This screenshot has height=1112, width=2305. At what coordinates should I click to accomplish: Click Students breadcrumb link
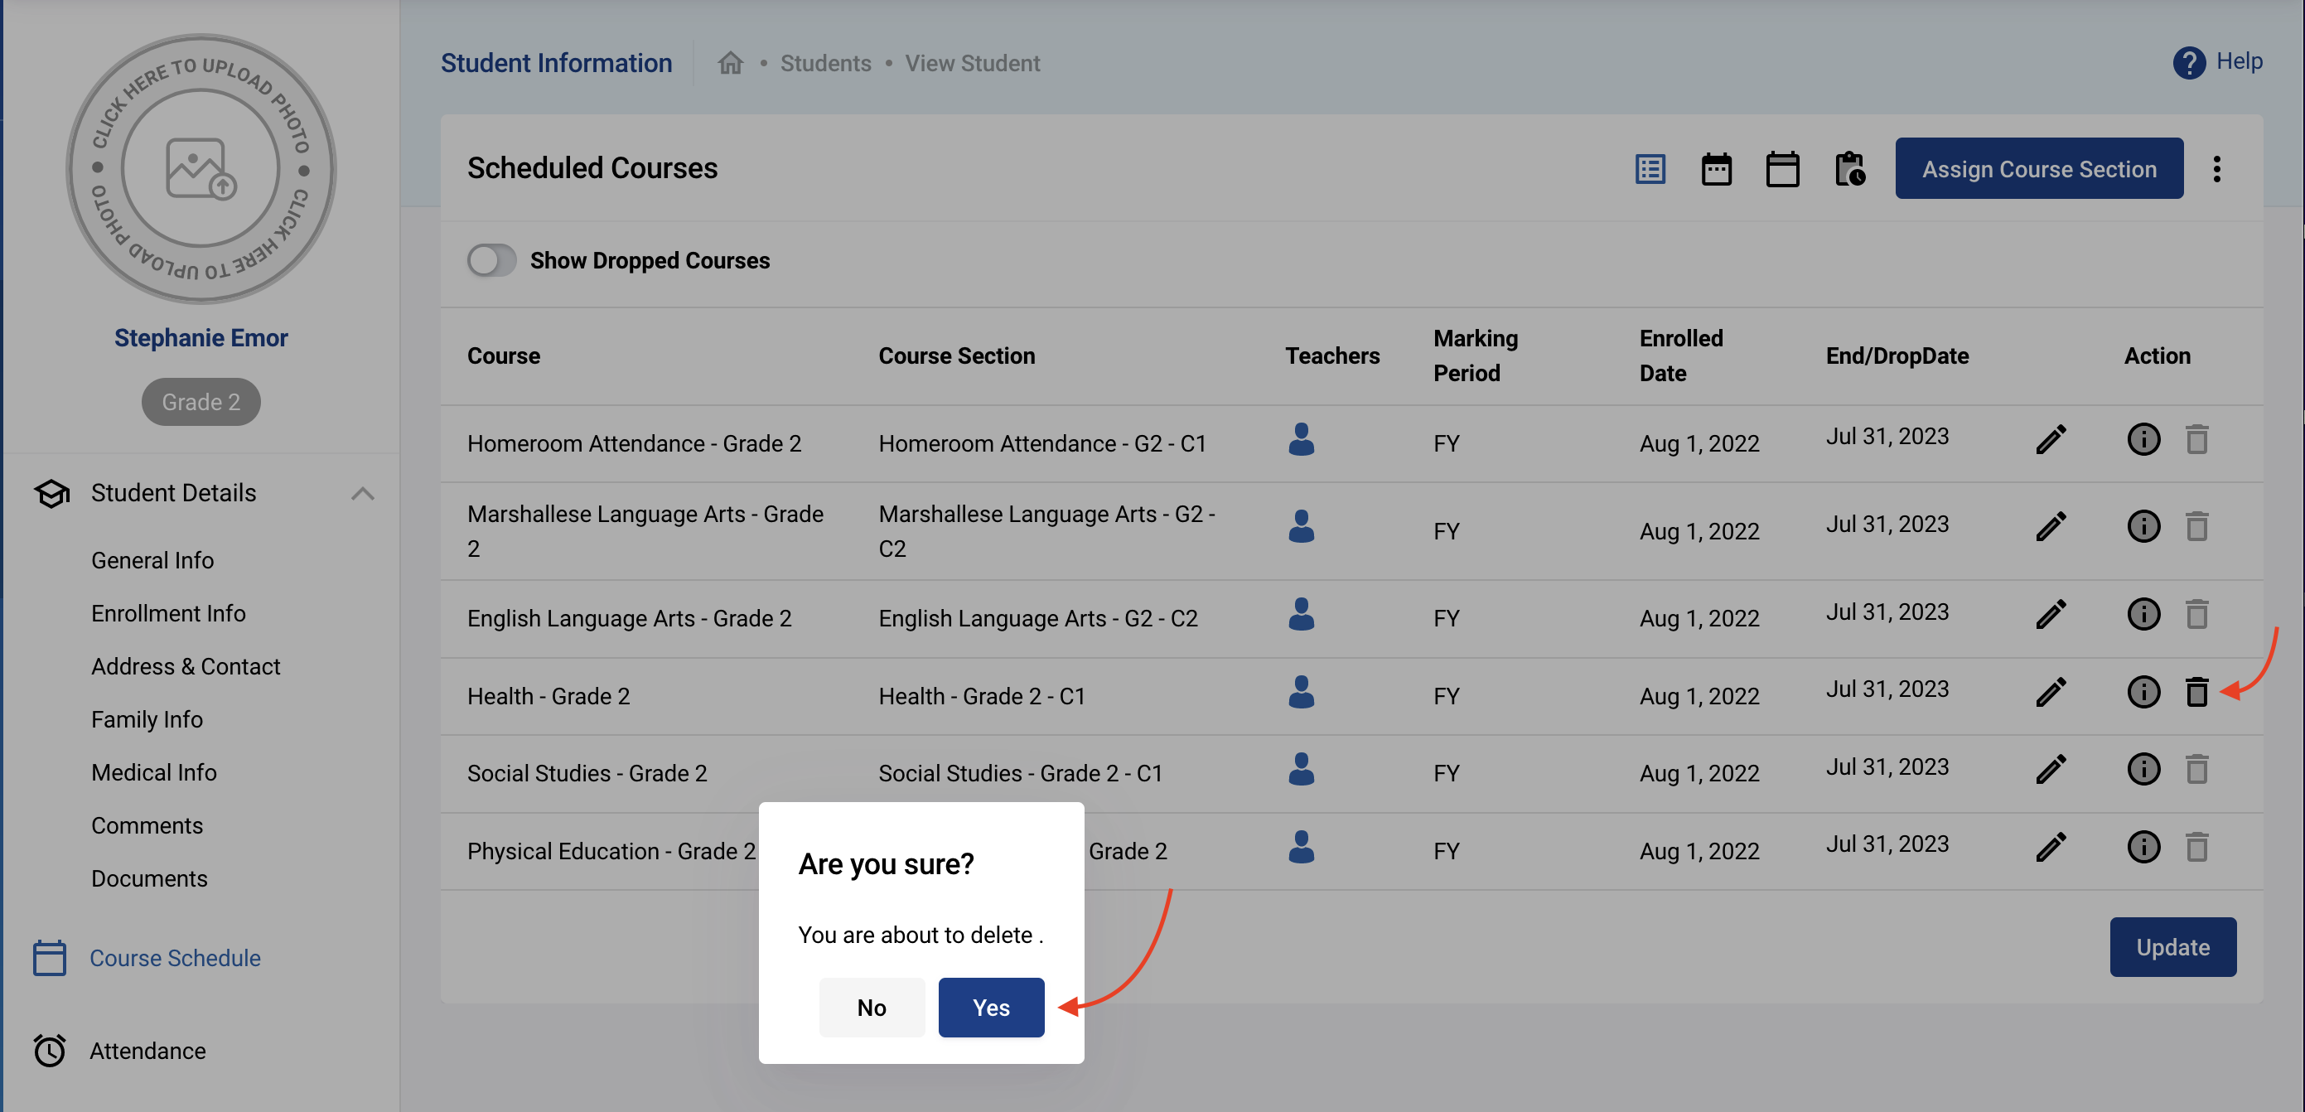(x=825, y=64)
